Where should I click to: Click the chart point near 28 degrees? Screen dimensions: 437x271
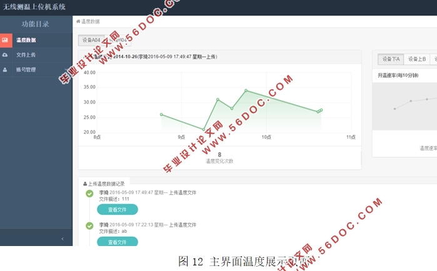tap(232, 109)
